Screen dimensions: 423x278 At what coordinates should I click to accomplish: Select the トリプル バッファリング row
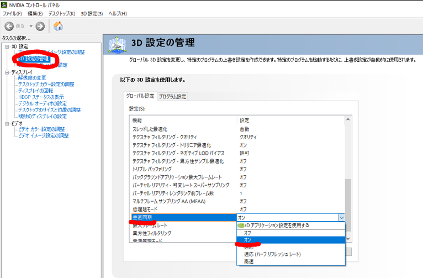[x=238, y=169]
